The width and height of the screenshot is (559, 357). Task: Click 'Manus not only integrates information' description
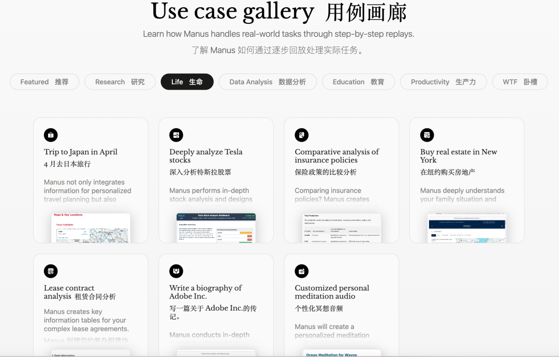87,190
